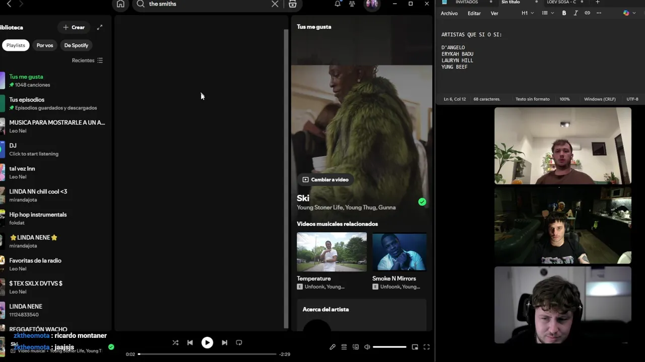The width and height of the screenshot is (645, 362).
Task: Mute the volume speaker icon
Action: (367, 347)
